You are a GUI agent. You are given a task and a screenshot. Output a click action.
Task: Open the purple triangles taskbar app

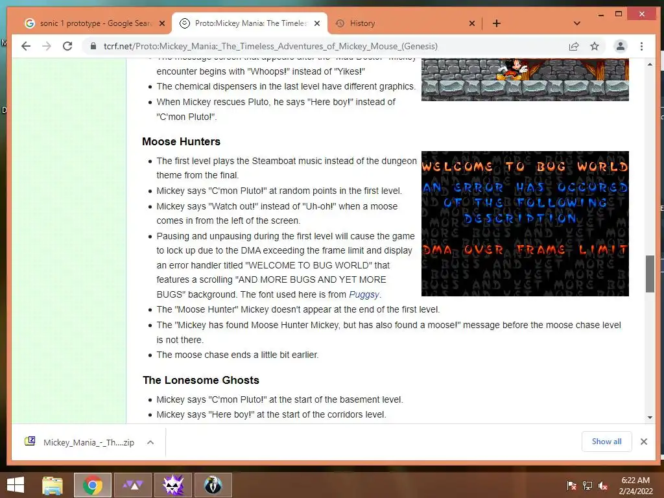coord(133,485)
